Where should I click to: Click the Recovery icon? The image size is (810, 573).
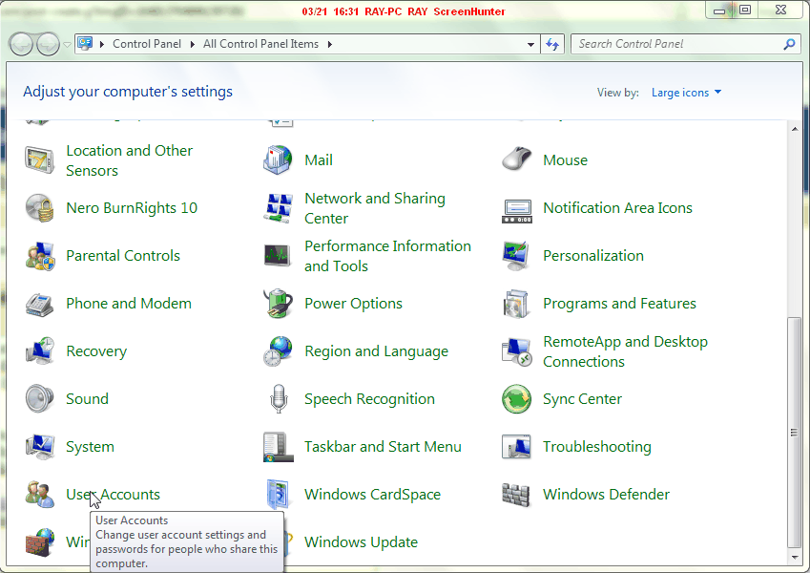click(39, 351)
